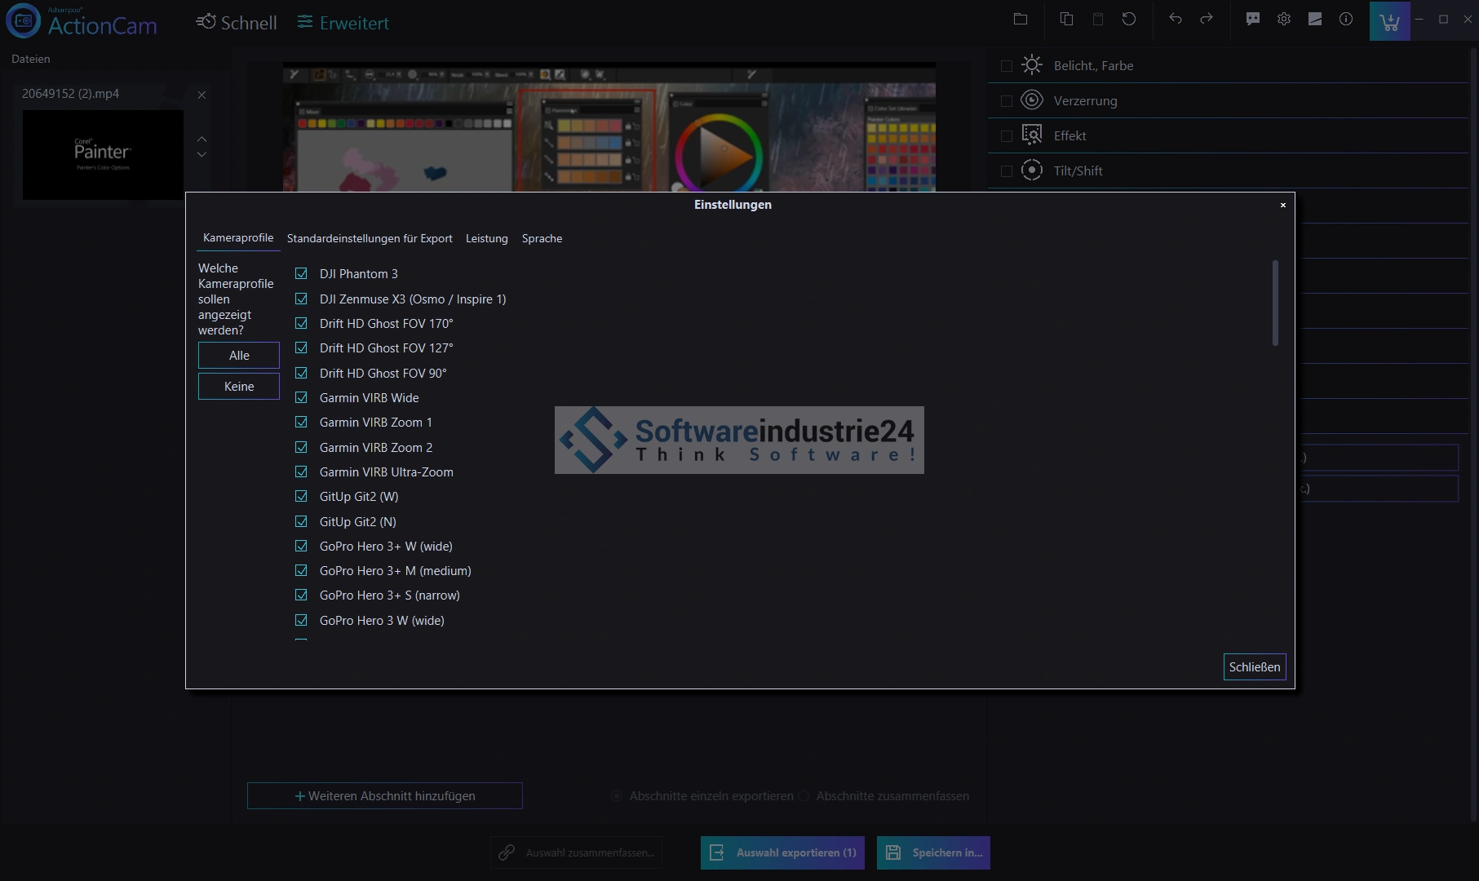Toggle the Garmin VIRB Wide checkbox
Viewport: 1479px width, 881px height.
coord(301,398)
